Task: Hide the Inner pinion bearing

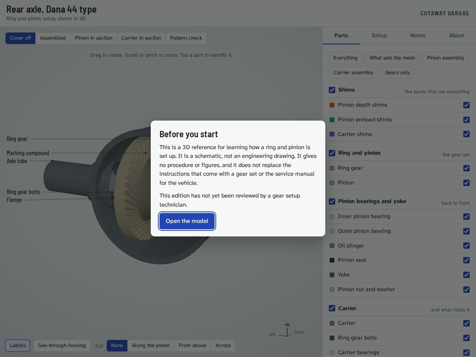Action: coord(466,217)
